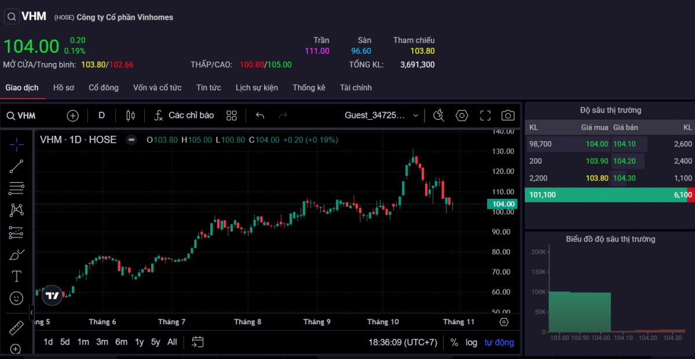Open the Tài chính tab
The image size is (695, 359).
356,88
